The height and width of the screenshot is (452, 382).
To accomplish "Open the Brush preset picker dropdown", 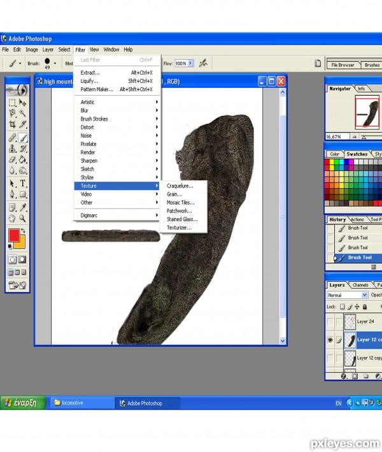I will 55,63.
